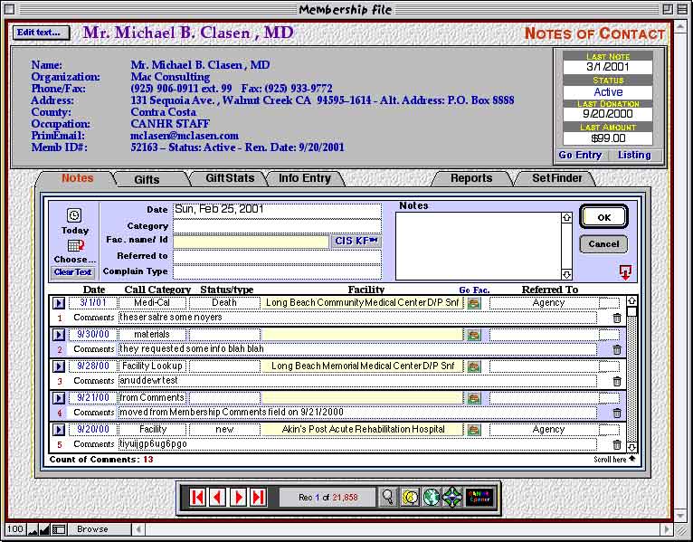Go to facility for the 9/30/00 note
The image size is (693, 542).
click(474, 335)
